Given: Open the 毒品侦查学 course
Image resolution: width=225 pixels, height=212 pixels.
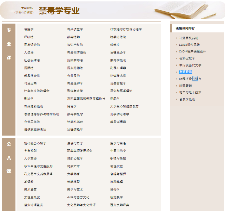Looking at the screenshot, I should click(75, 29).
